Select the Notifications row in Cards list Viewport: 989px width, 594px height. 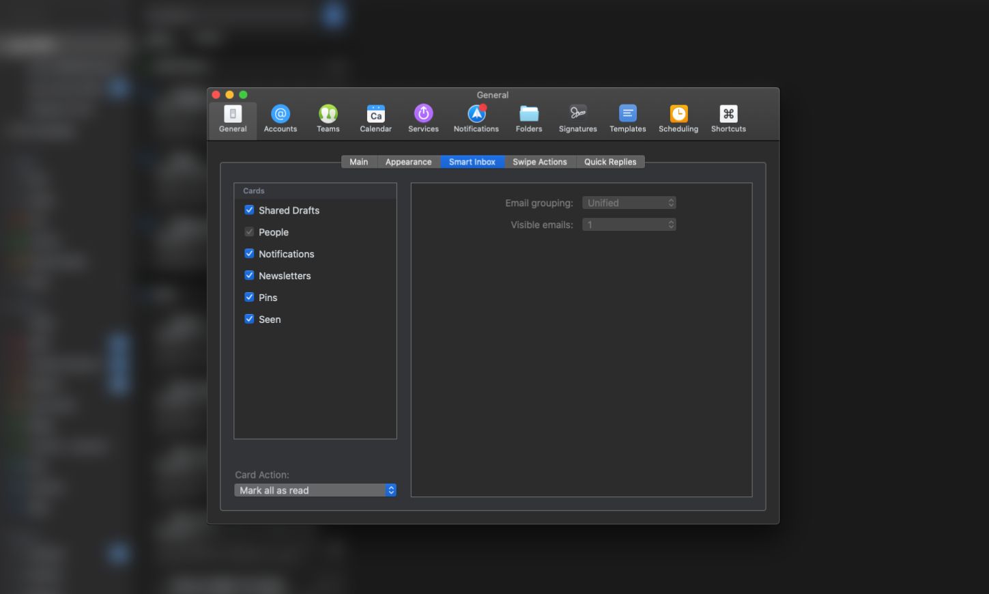pyautogui.click(x=287, y=254)
